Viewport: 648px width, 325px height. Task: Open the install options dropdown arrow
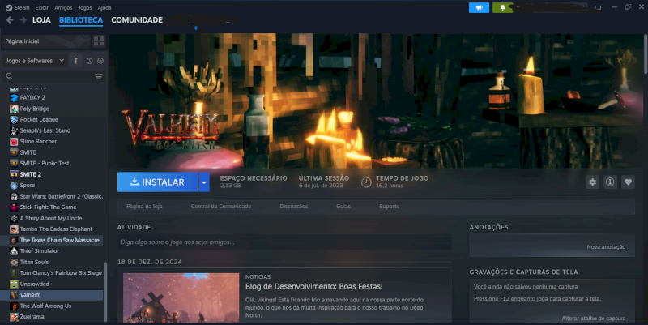coord(204,182)
